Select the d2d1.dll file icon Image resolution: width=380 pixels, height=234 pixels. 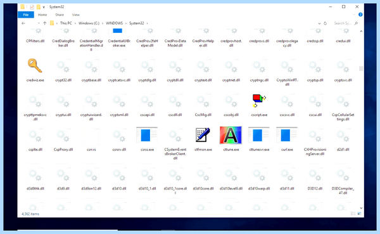[343, 136]
